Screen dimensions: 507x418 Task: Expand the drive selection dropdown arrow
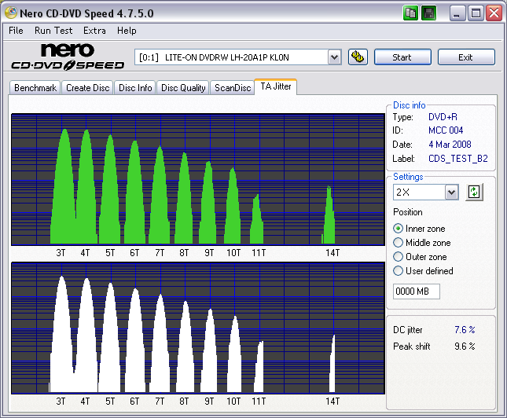pos(334,57)
